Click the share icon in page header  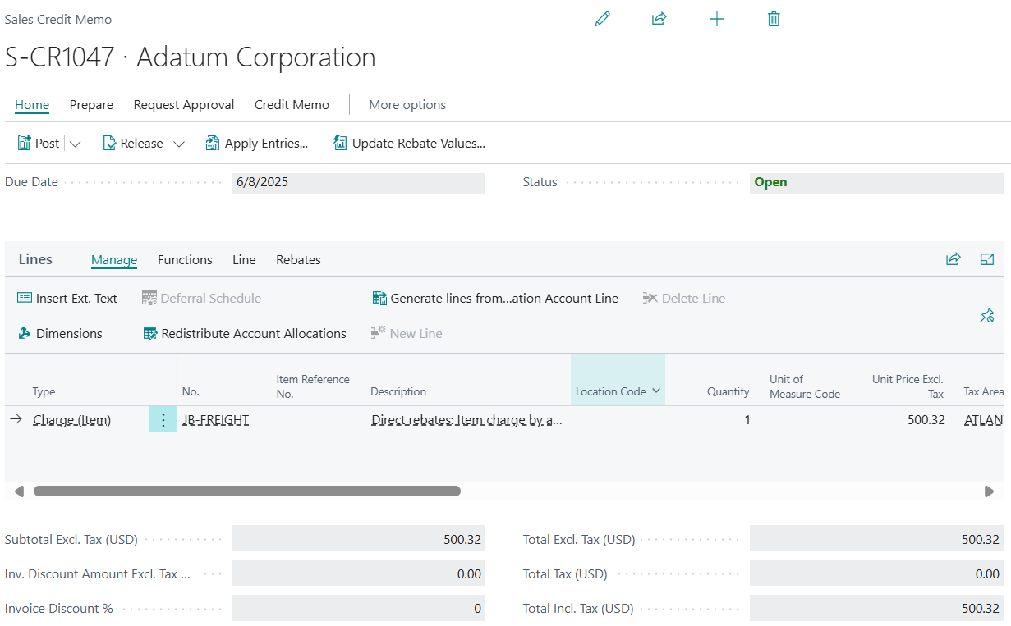659,19
